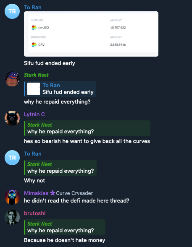Click brutoshi's portrait avatar
Viewport: 192px width, 247px height.
click(x=12, y=217)
